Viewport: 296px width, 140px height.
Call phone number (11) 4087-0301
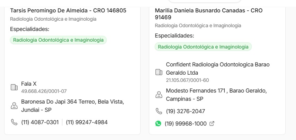pos(40,122)
